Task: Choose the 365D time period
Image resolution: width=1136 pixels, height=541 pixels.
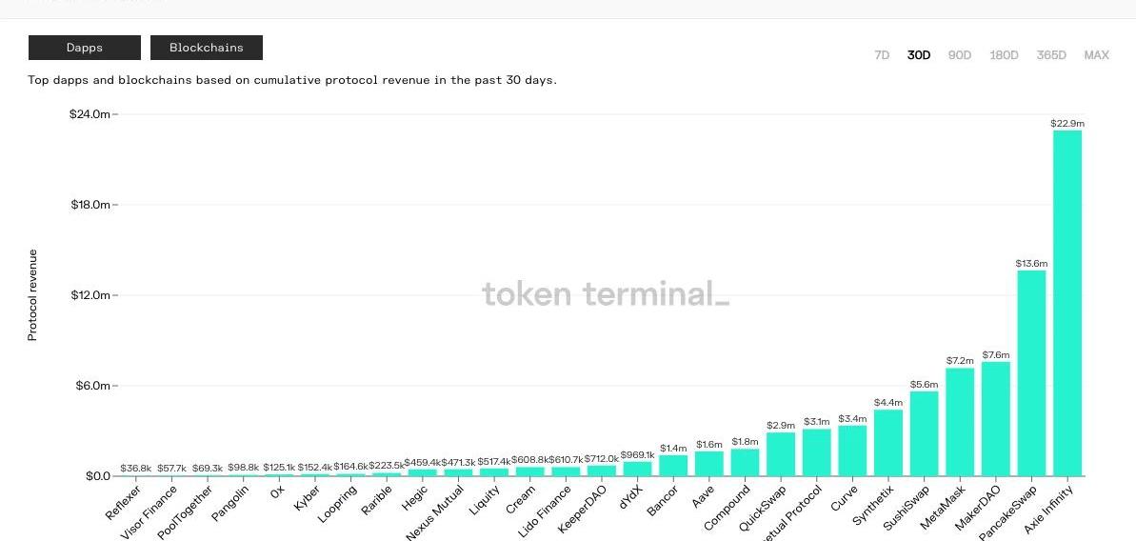Action: coord(1051,55)
